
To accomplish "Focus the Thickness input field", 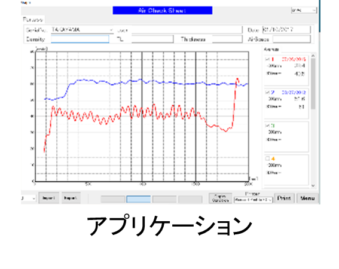I will click(227, 39).
